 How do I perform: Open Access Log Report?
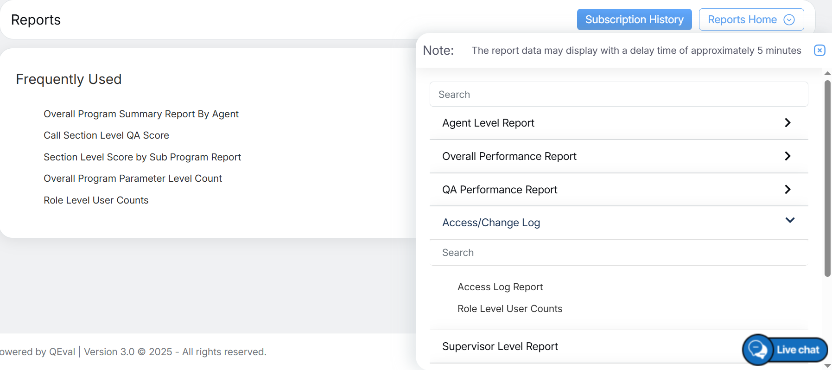tap(500, 287)
